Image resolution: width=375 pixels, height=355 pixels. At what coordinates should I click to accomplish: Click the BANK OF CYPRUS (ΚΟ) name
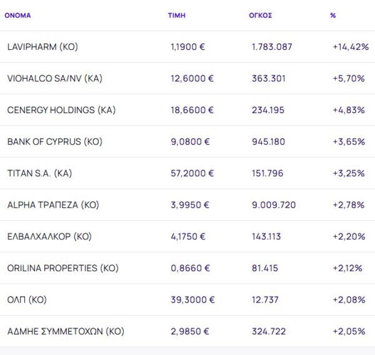click(x=54, y=141)
